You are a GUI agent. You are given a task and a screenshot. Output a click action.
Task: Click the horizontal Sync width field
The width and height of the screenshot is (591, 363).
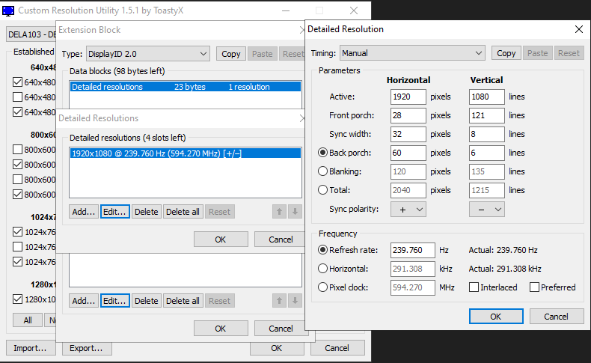[408, 134]
